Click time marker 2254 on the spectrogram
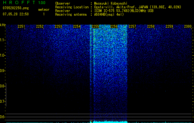This screenshot has height=123, width=194. pos(77,26)
